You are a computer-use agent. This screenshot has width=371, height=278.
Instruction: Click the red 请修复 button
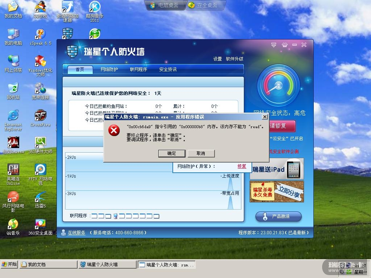point(282,126)
